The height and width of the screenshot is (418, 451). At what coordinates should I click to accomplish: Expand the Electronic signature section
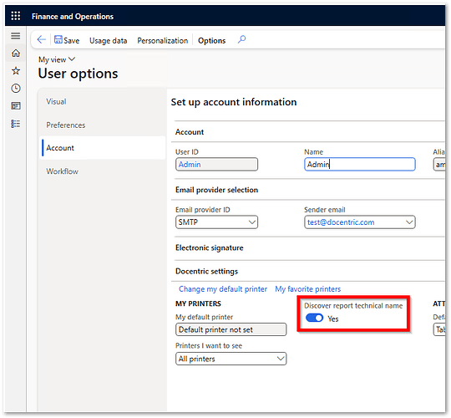(x=210, y=247)
